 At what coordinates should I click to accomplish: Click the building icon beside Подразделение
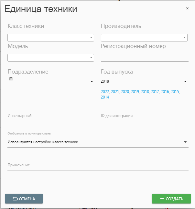[11, 79]
